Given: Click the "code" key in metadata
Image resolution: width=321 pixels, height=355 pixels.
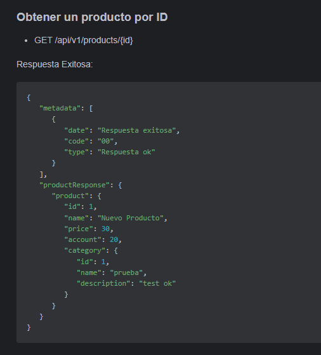Looking at the screenshot, I should click(77, 141).
